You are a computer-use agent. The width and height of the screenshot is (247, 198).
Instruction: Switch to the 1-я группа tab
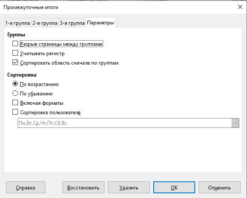coord(18,23)
